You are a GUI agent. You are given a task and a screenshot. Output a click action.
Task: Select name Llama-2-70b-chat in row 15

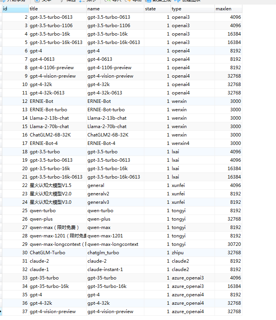[x=115, y=126]
